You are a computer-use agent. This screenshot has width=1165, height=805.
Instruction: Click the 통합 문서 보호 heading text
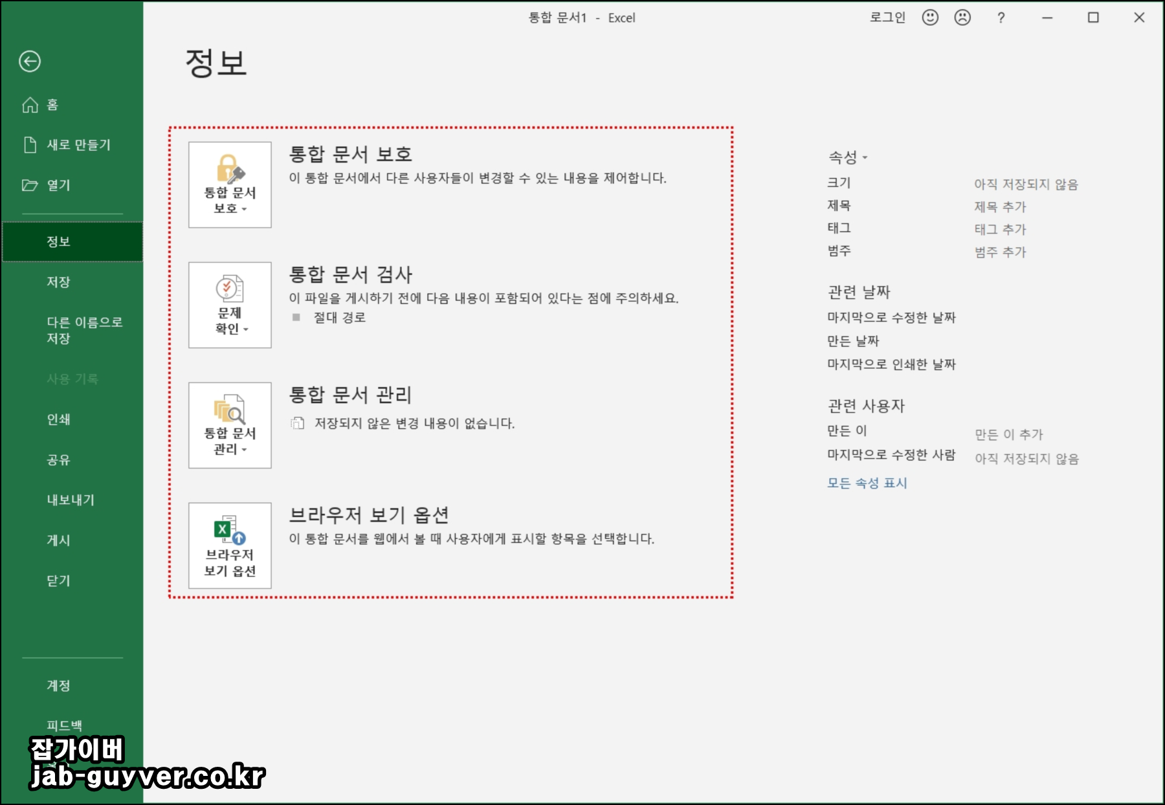click(x=350, y=155)
